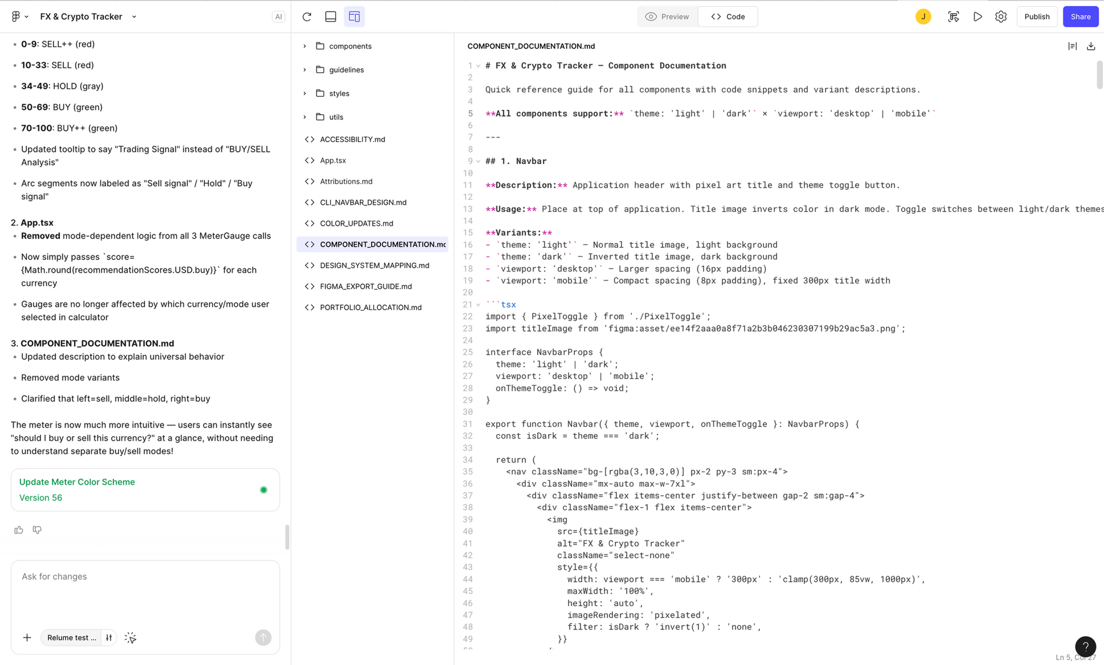The image size is (1104, 665).
Task: Give a thumbs up to the response
Action: (18, 530)
